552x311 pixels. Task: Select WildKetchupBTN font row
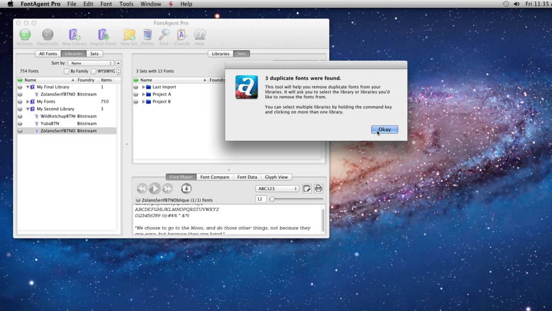click(x=67, y=116)
